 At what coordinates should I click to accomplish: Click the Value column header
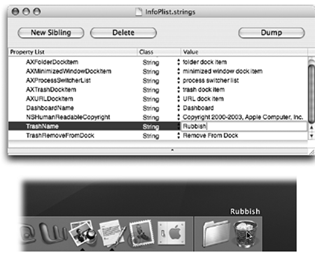pyautogui.click(x=244, y=52)
